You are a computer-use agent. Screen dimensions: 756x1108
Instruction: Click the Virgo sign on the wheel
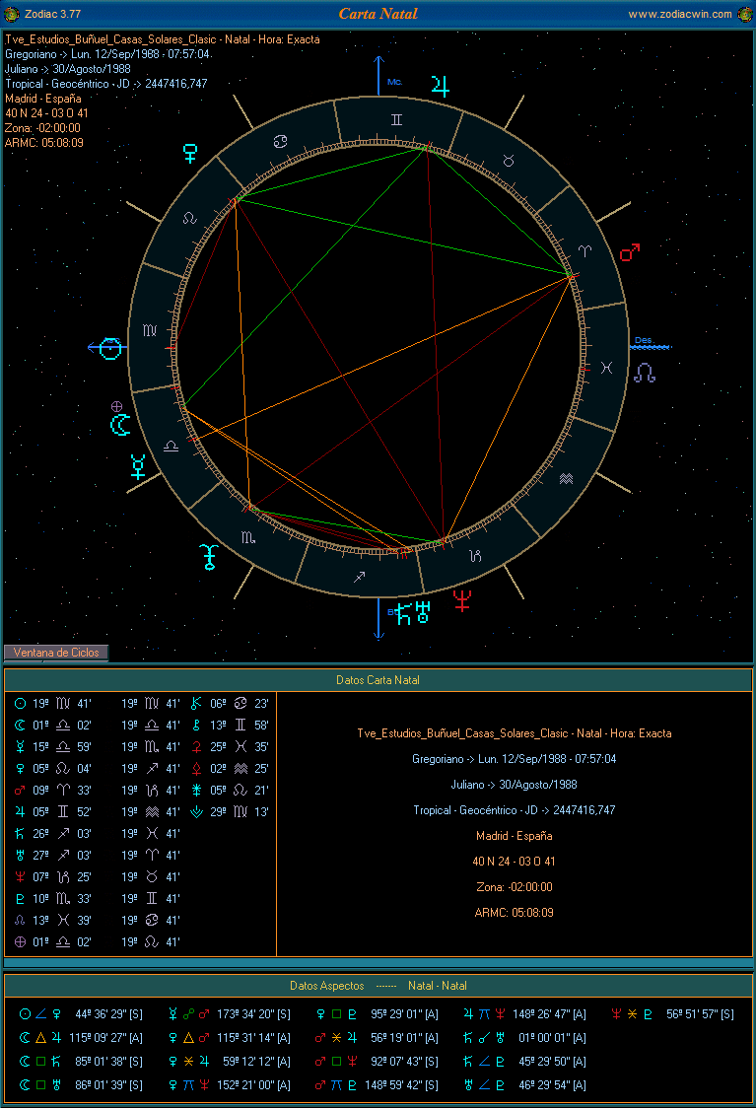pos(150,330)
